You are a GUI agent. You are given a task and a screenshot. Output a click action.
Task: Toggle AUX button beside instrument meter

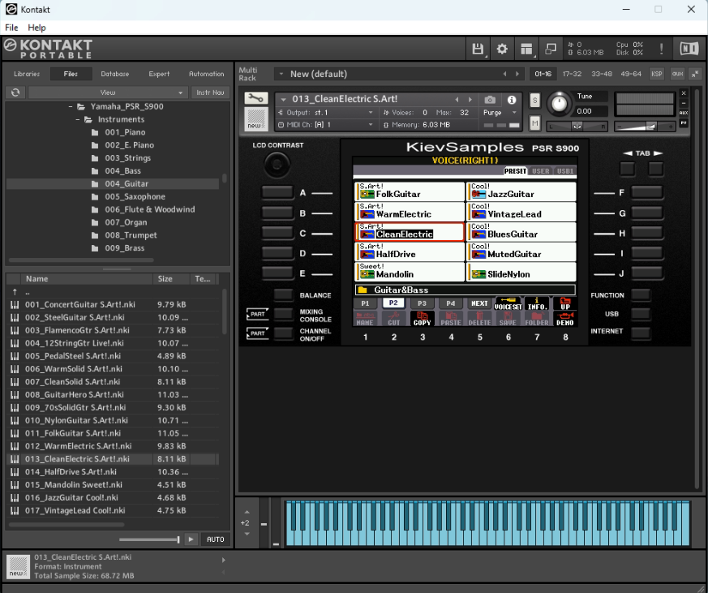684,113
